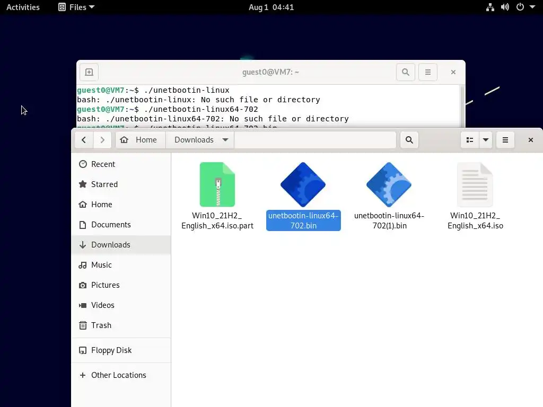Go forward with the Files forward arrow
The width and height of the screenshot is (543, 407).
pos(102,140)
